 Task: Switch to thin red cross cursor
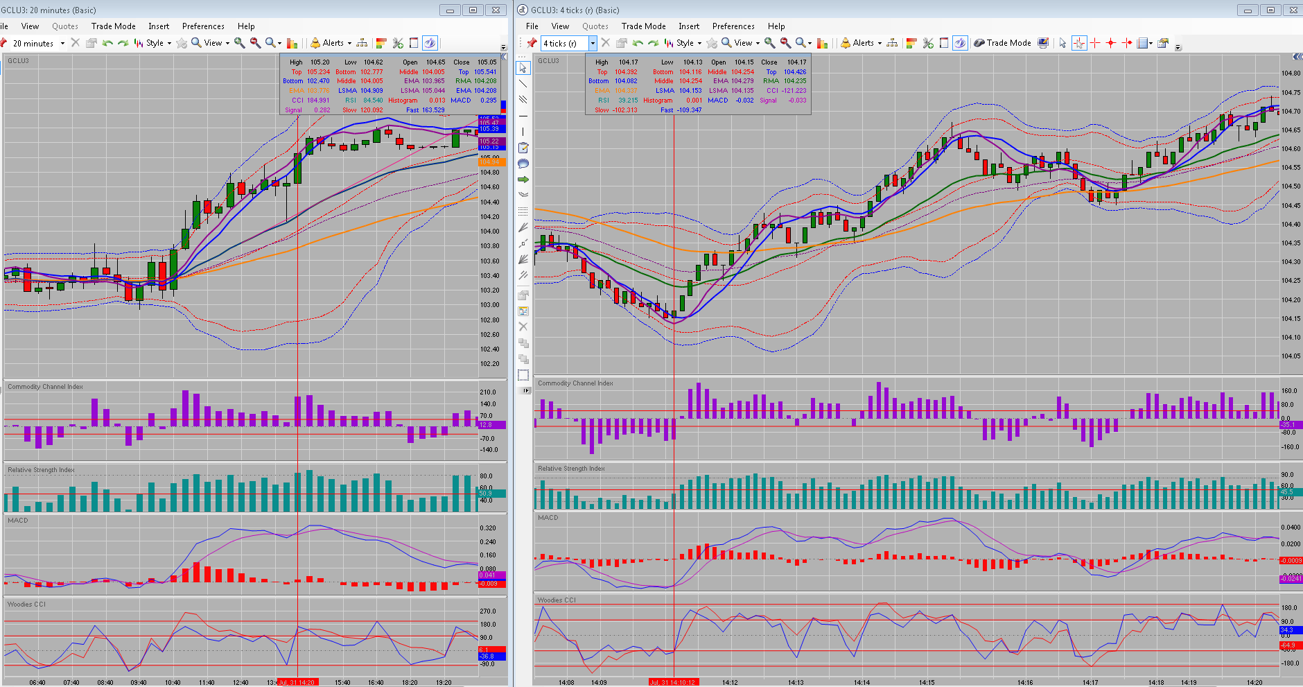(x=1095, y=43)
